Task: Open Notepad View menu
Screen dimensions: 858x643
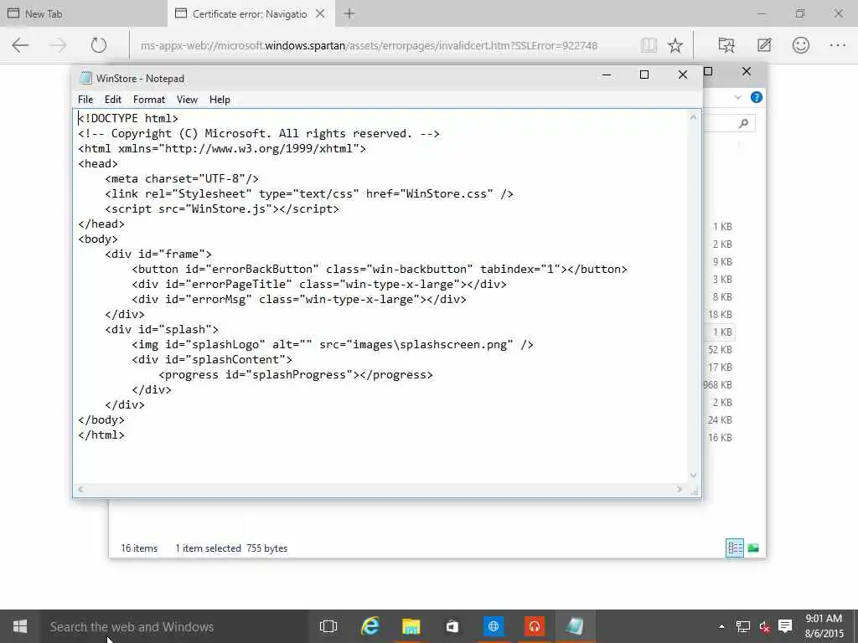Action: pos(187,100)
